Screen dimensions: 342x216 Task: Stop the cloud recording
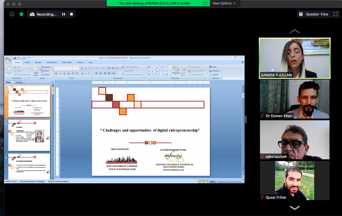pyautogui.click(x=71, y=14)
